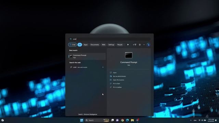Choose Pin to Start
The width and height of the screenshot is (219, 123).
tap(116, 83)
